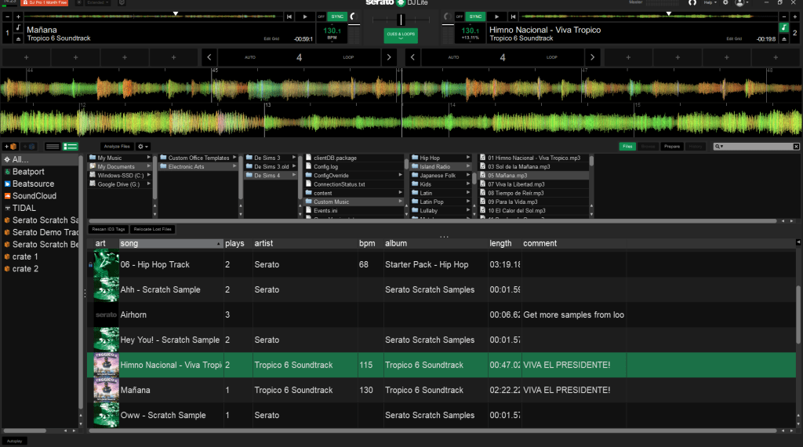Toggle SYNC on the left deck

click(x=337, y=16)
